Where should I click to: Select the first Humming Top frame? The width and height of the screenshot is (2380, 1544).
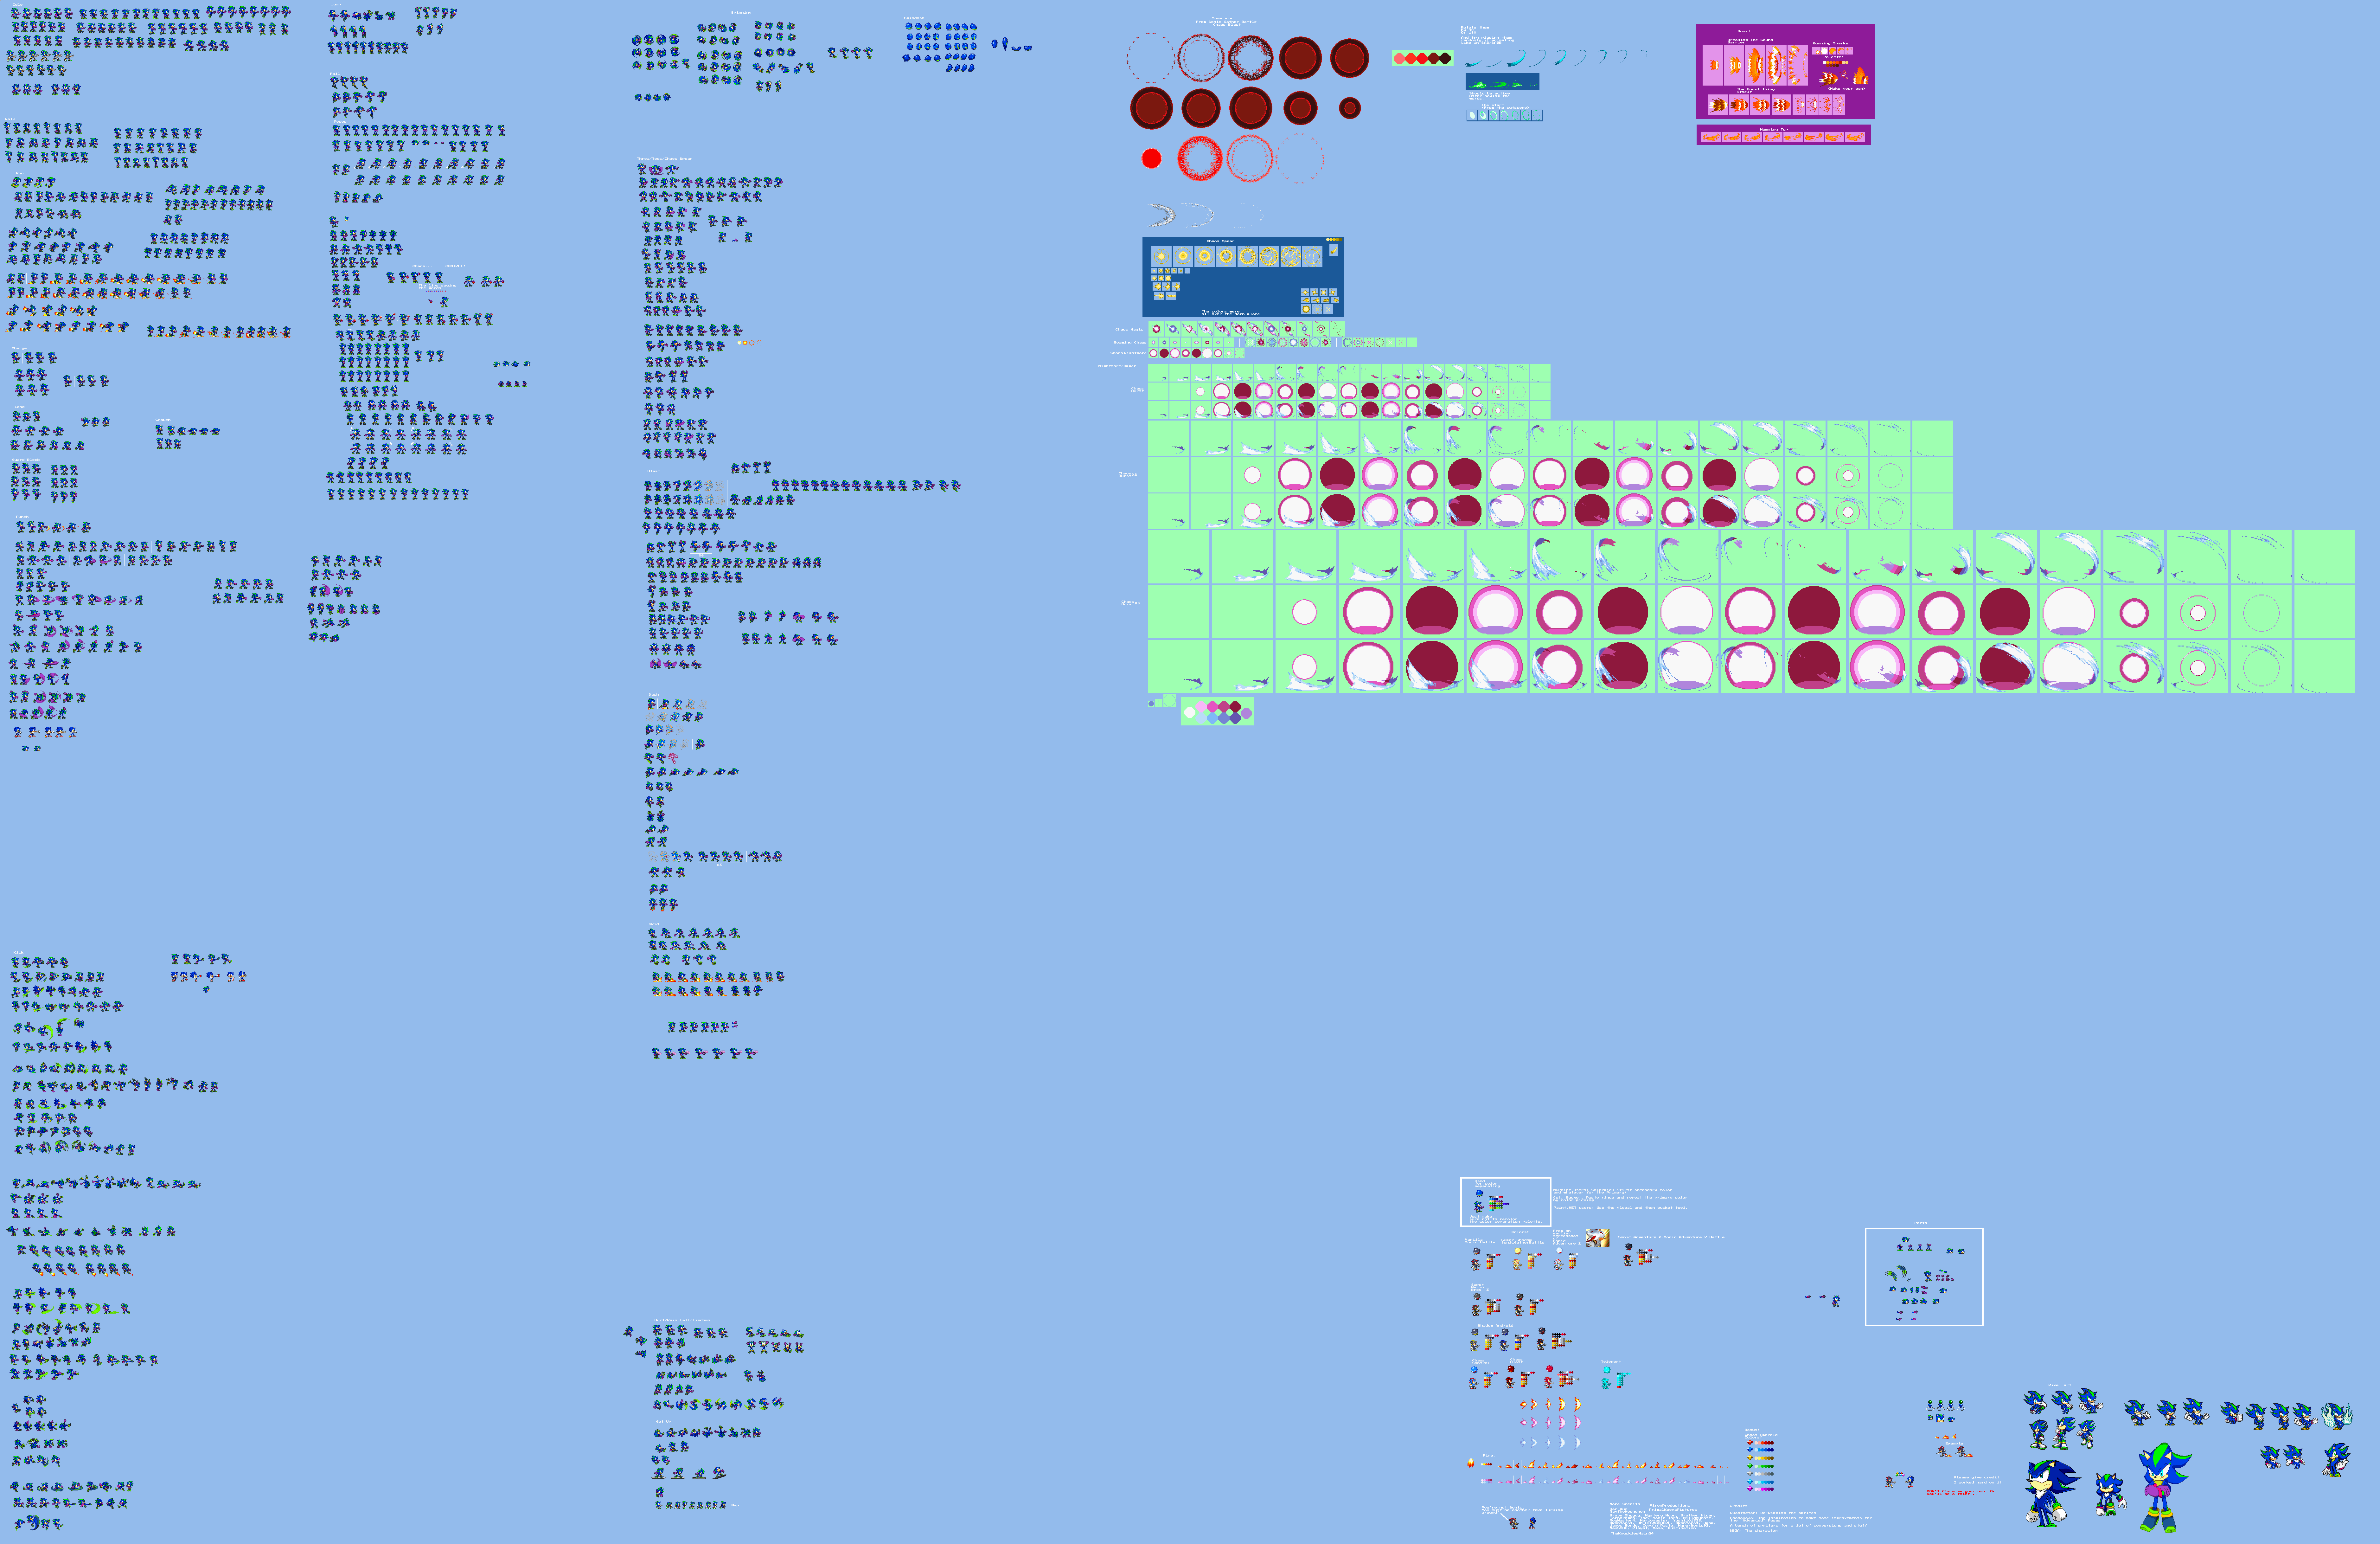click(x=1711, y=137)
